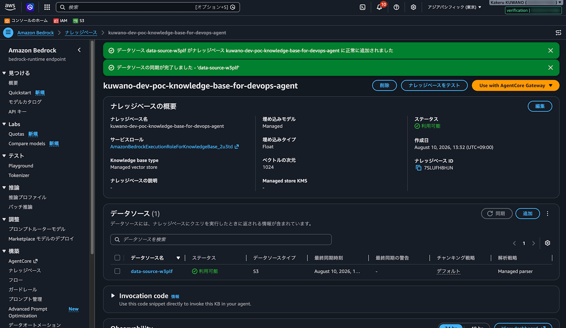Click the 追加 data source button
Image resolution: width=566 pixels, height=328 pixels.
coord(528,214)
